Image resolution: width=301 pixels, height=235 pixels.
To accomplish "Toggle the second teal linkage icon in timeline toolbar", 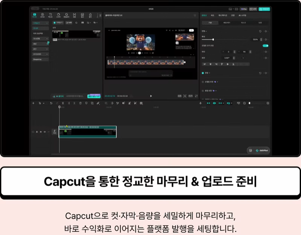I will (214, 103).
